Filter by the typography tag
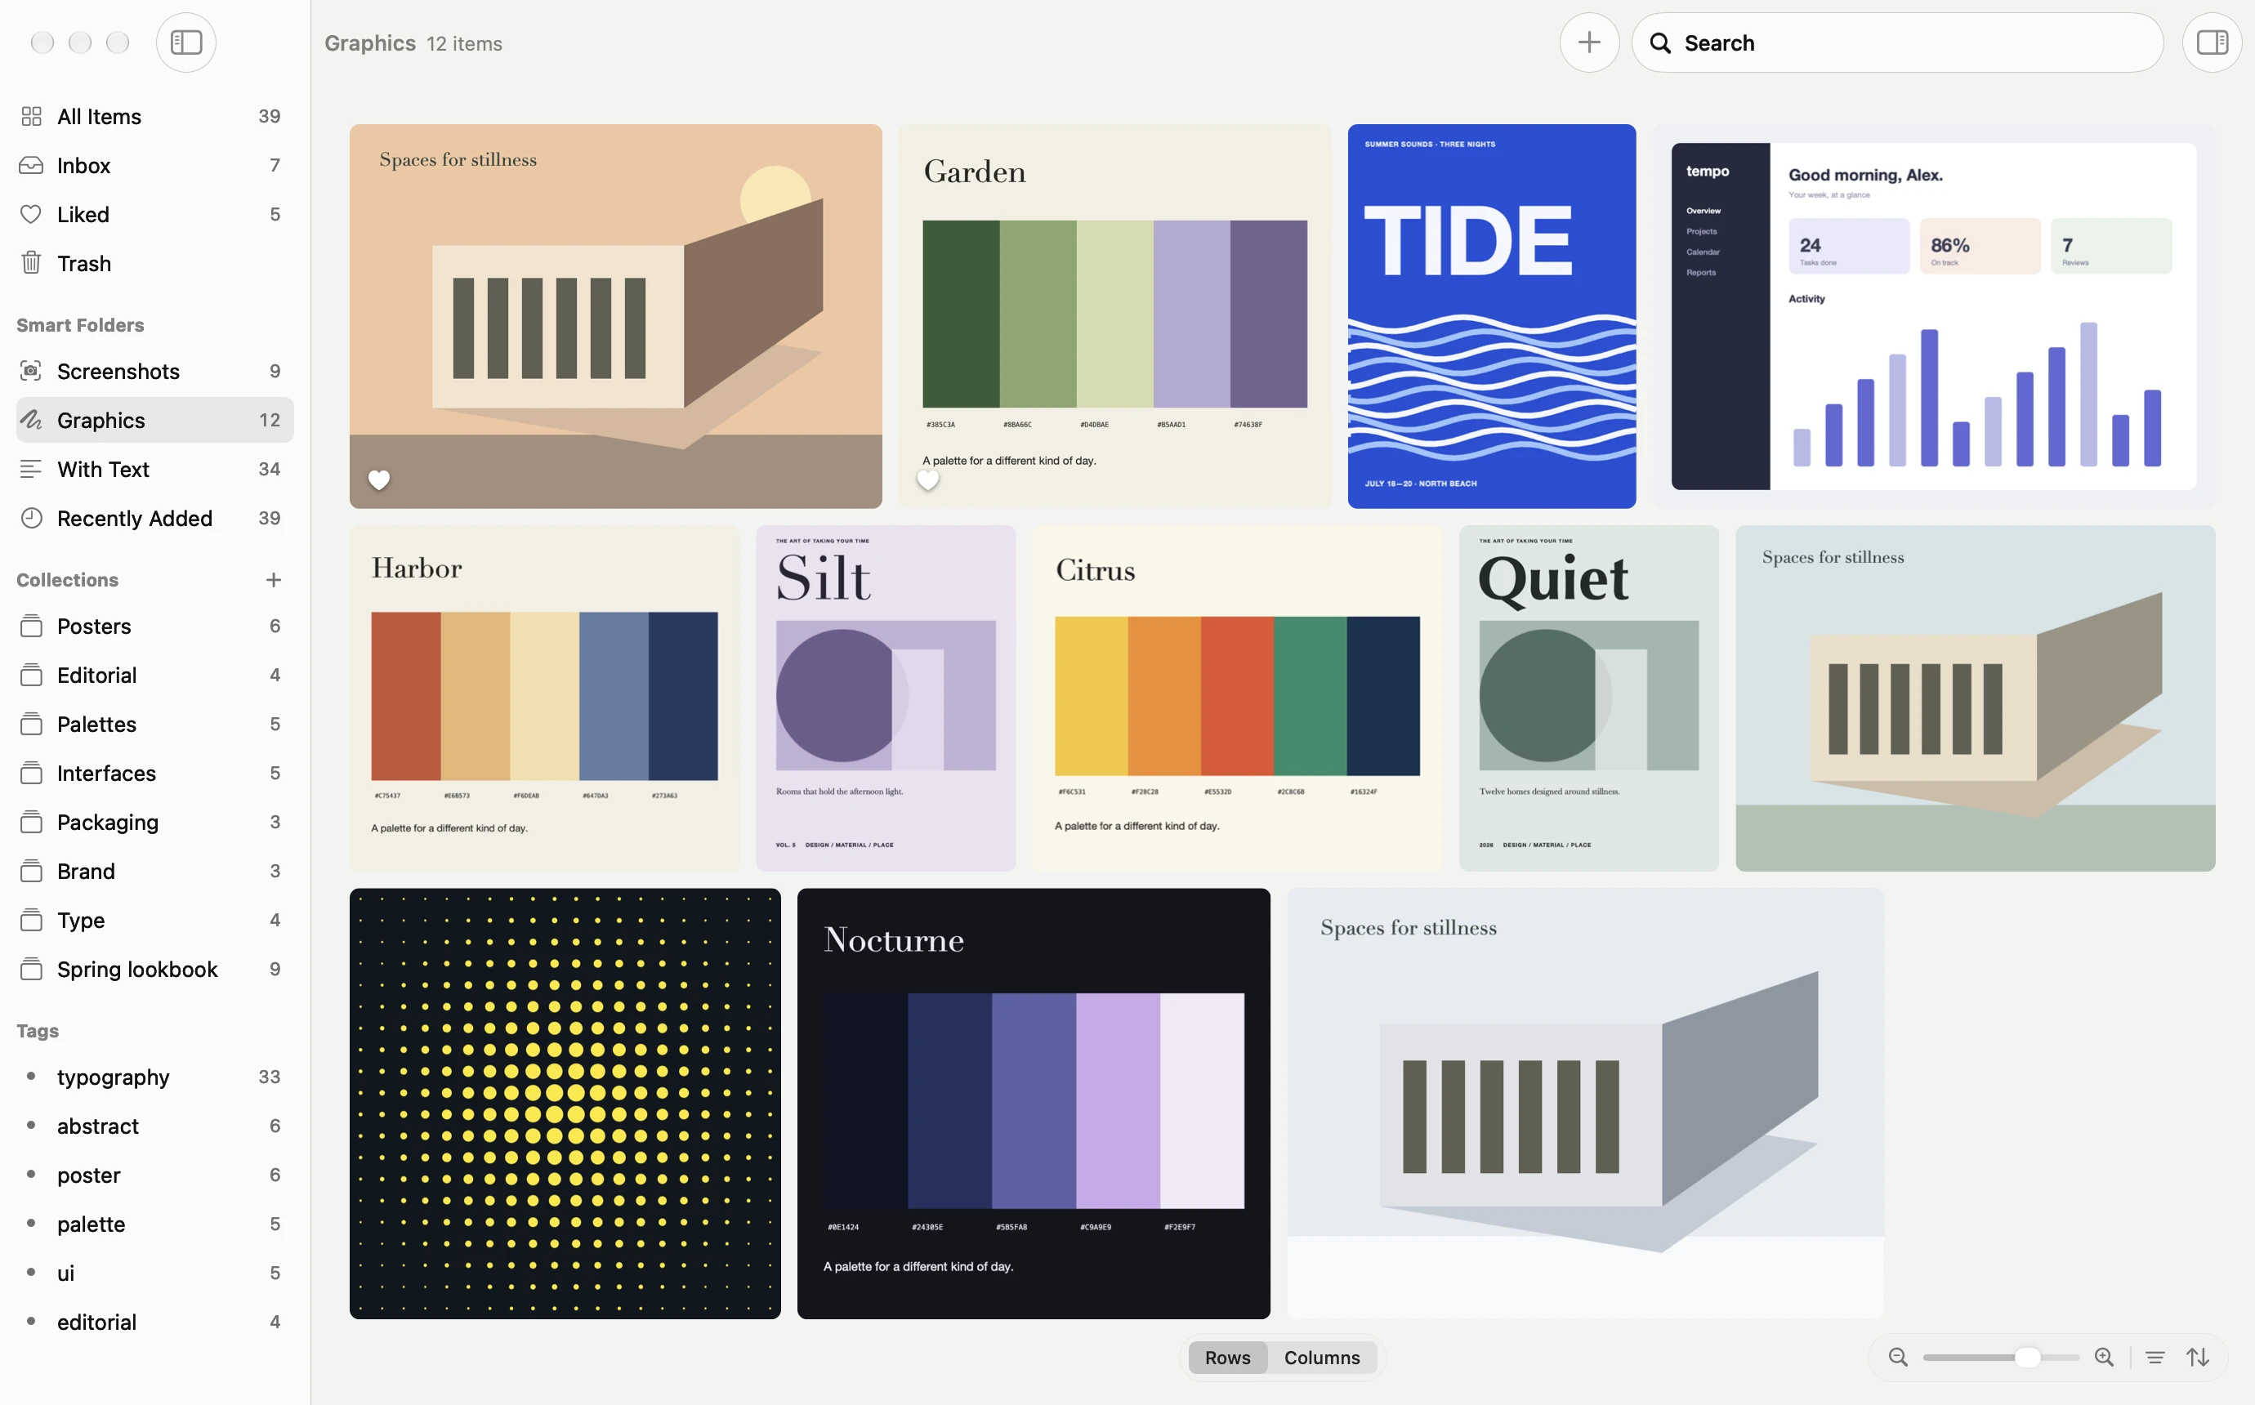The image size is (2255, 1405). (155, 1077)
